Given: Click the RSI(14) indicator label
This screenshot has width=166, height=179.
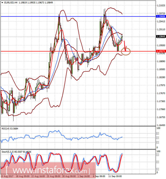Looking at the screenshot, I should click(10, 129).
